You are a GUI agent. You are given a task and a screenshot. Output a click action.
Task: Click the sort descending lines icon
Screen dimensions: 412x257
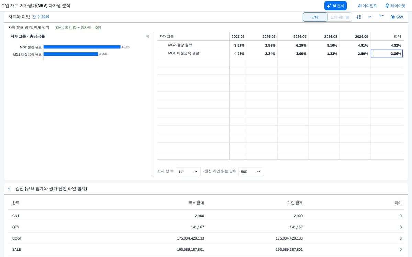pyautogui.click(x=358, y=17)
